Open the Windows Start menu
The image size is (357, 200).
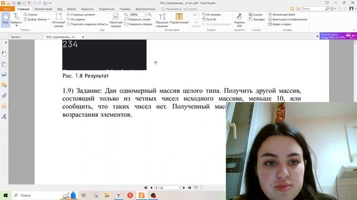point(6,195)
